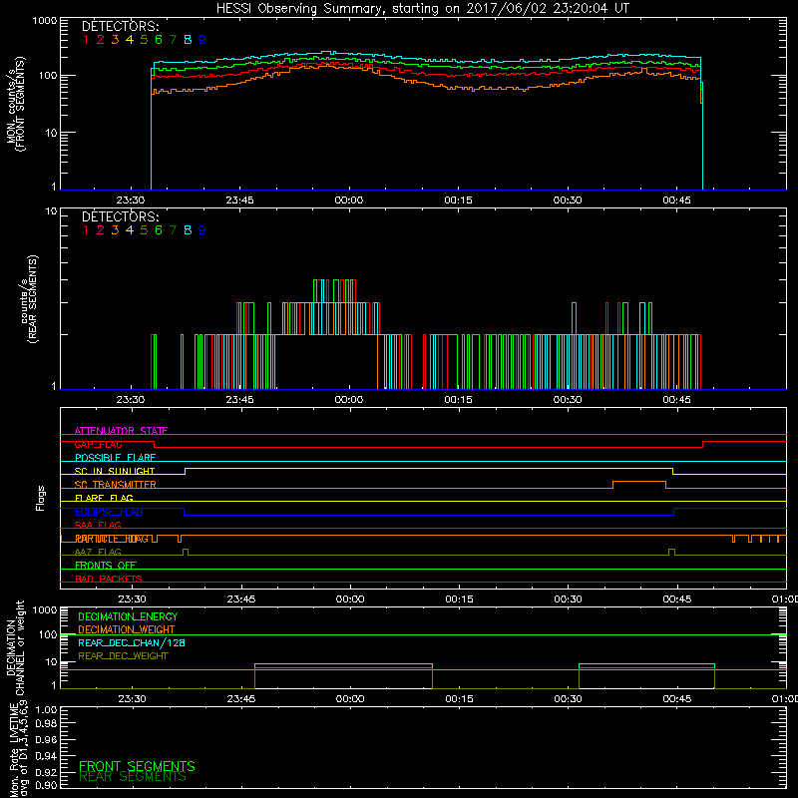Click the FRONT SEGMENTS livetime label
Screen dimensions: 798x798
tap(137, 766)
